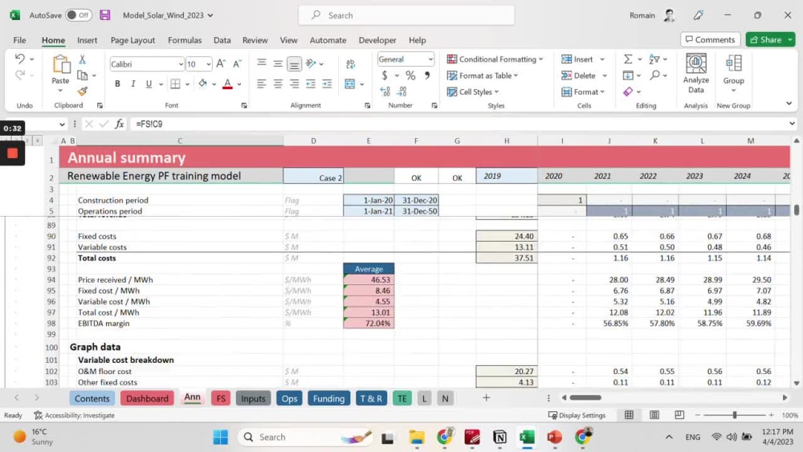
Task: Click the Copy icon
Action: [x=82, y=75]
